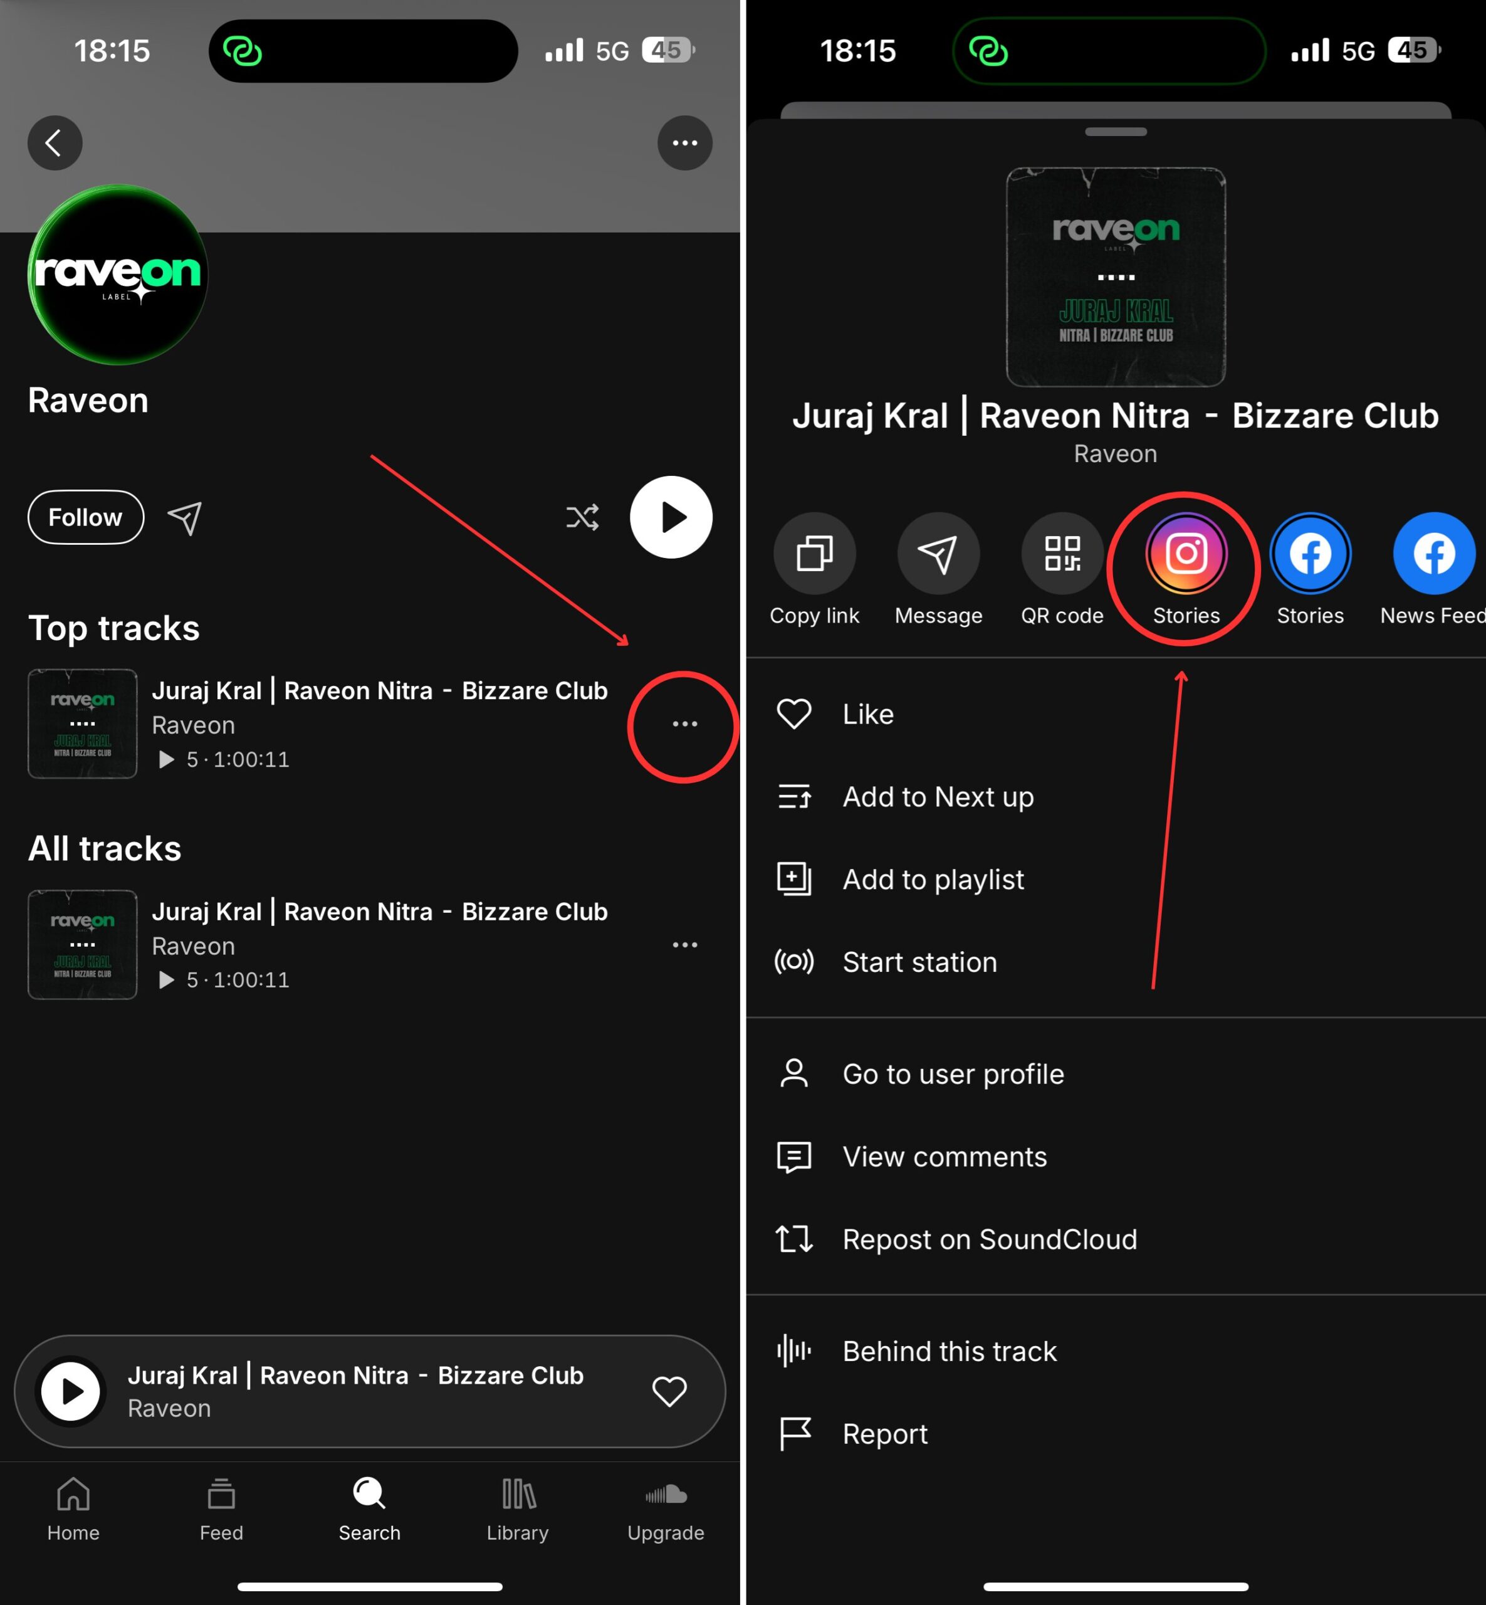The width and height of the screenshot is (1486, 1605).
Task: Choose Add to Next up
Action: [1116, 796]
